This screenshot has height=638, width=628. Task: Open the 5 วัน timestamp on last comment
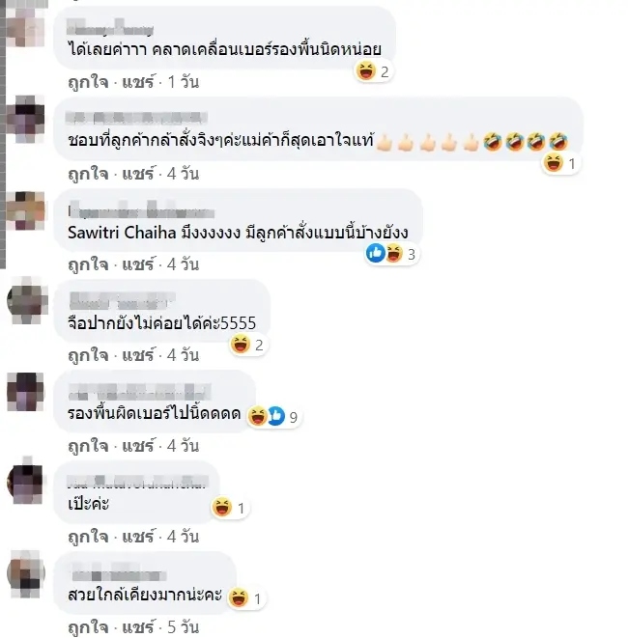(184, 627)
